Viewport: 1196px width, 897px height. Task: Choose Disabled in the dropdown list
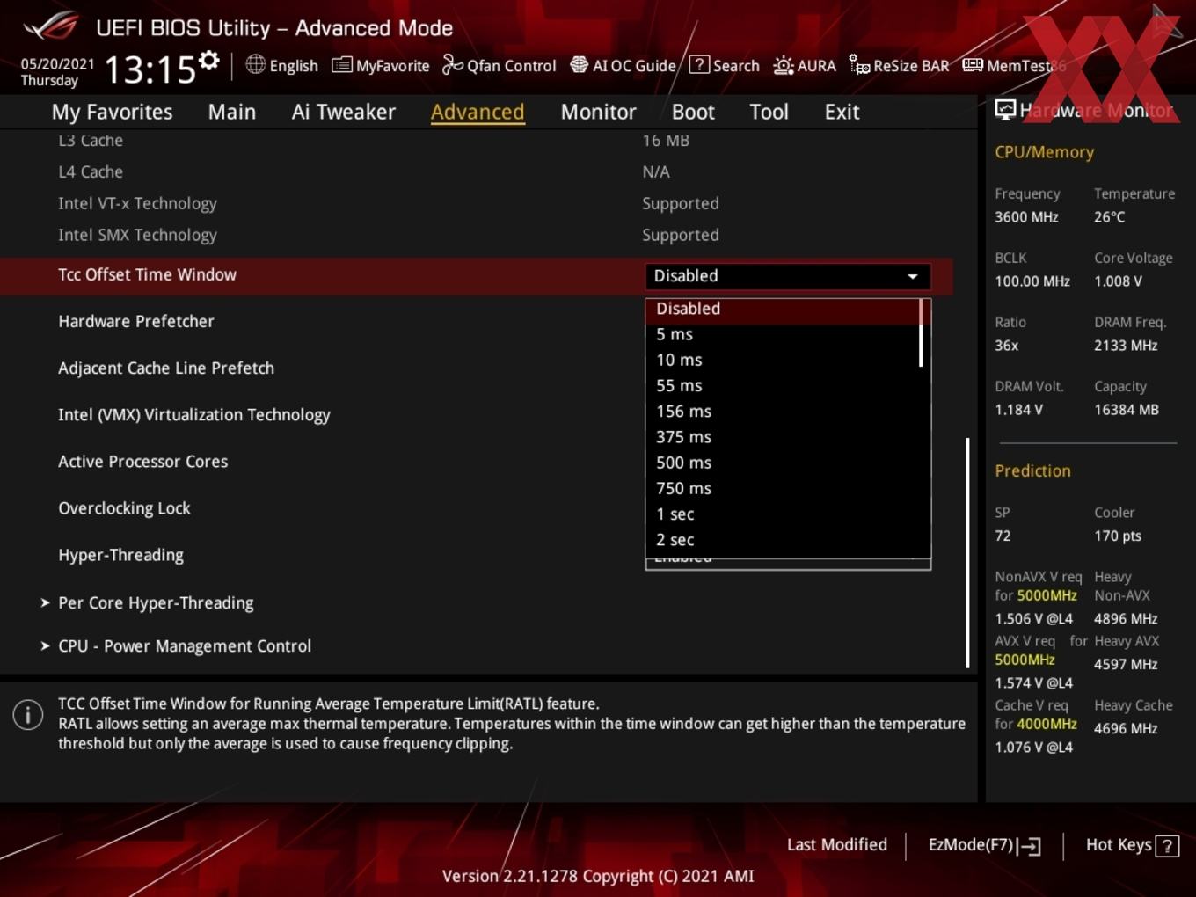pyautogui.click(x=783, y=309)
